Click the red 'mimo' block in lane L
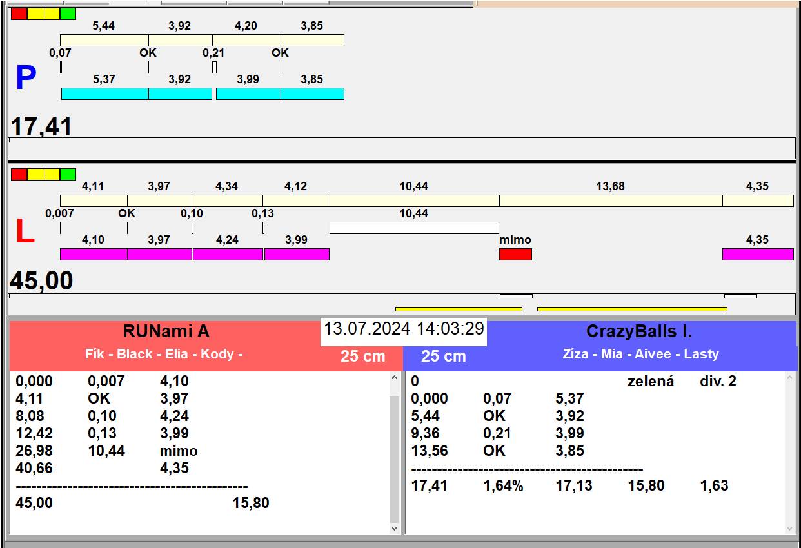The image size is (801, 548). (x=515, y=254)
